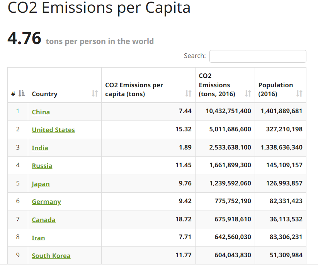Click the Iran country link

tap(38, 238)
